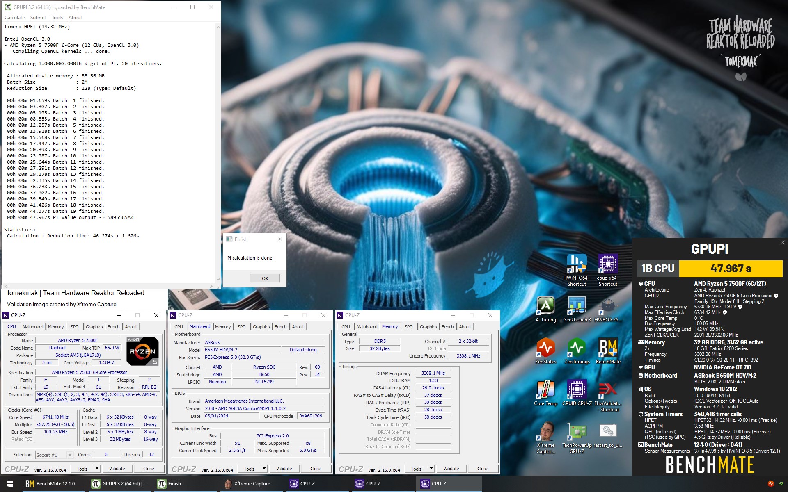Click the GPUPI vertical scrollbar

point(218,154)
